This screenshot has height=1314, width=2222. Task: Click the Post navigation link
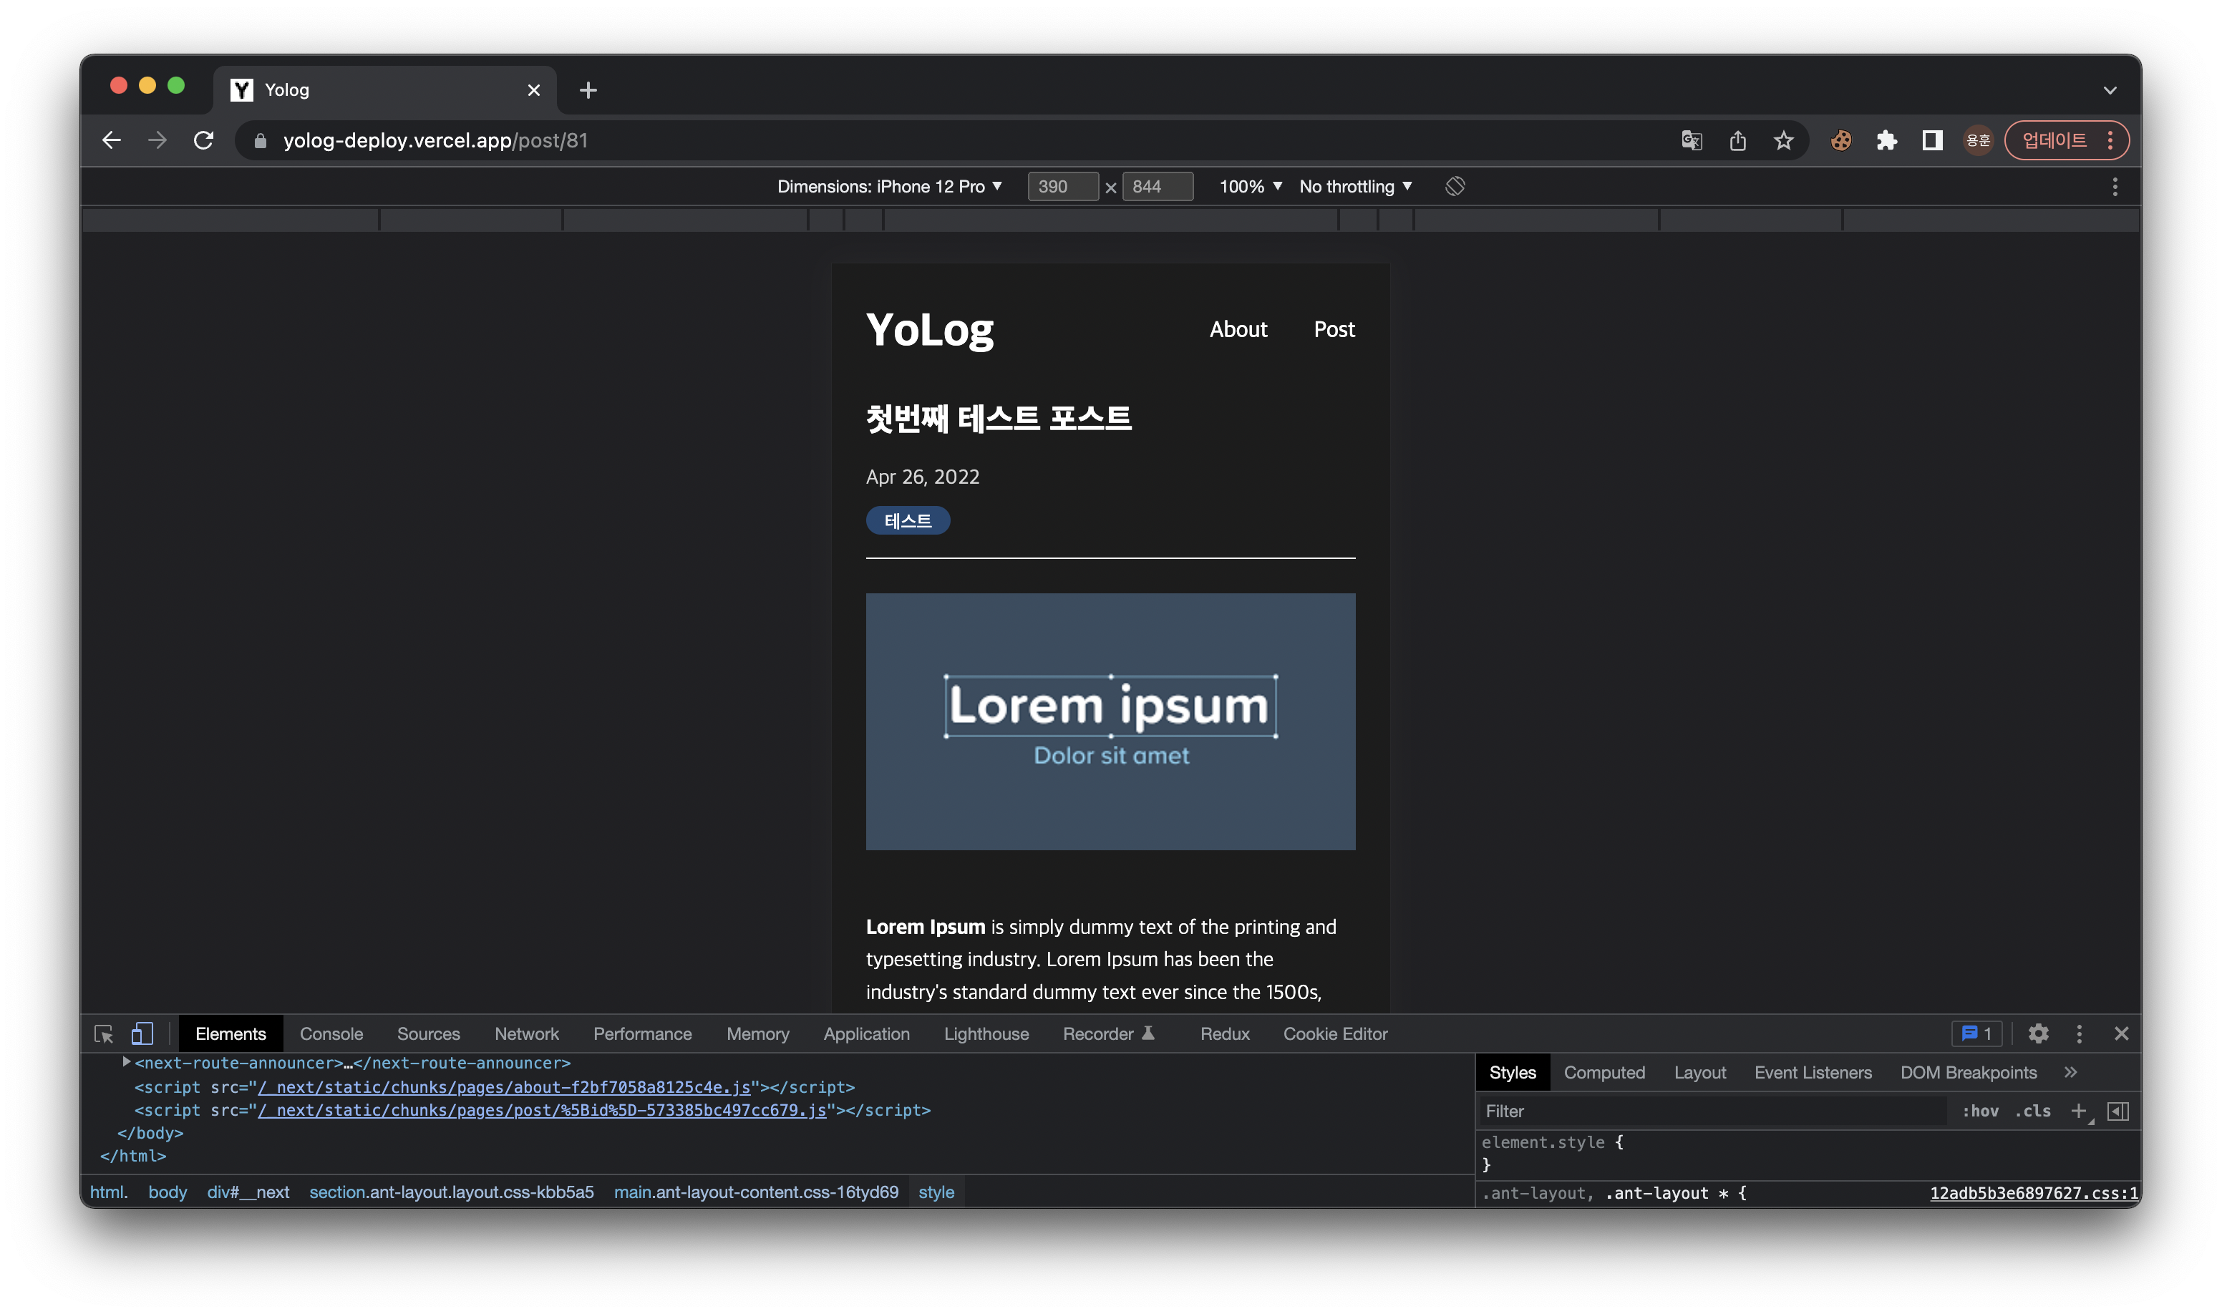[1334, 328]
